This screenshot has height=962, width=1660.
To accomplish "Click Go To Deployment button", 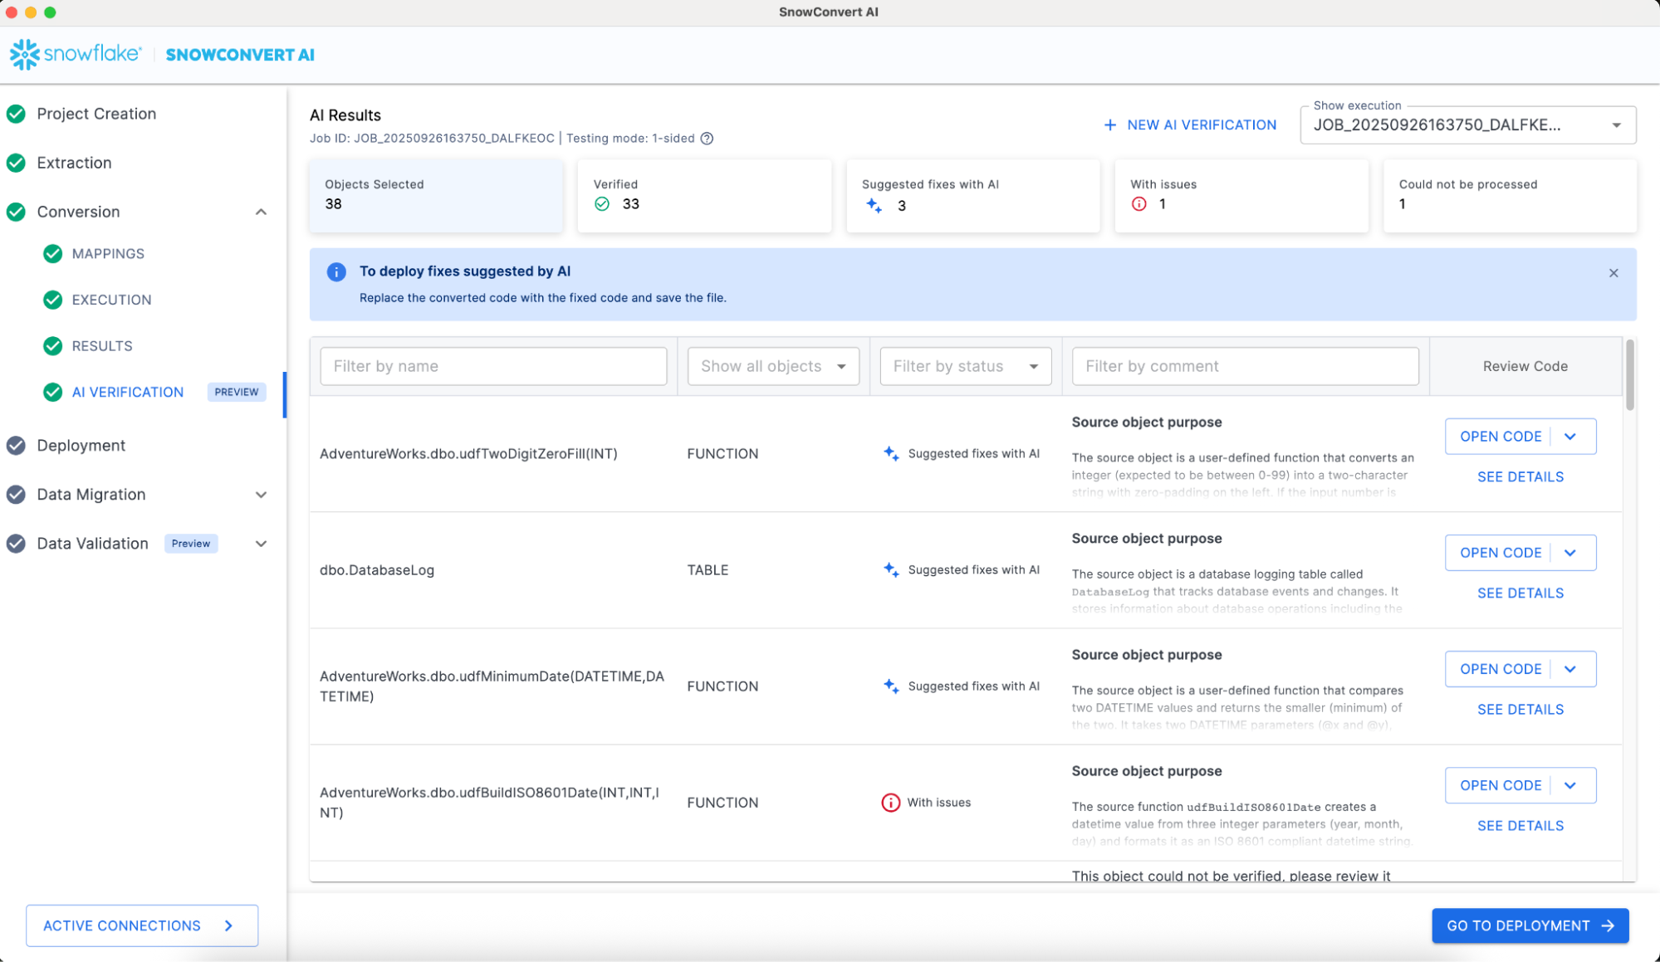I will point(1529,925).
